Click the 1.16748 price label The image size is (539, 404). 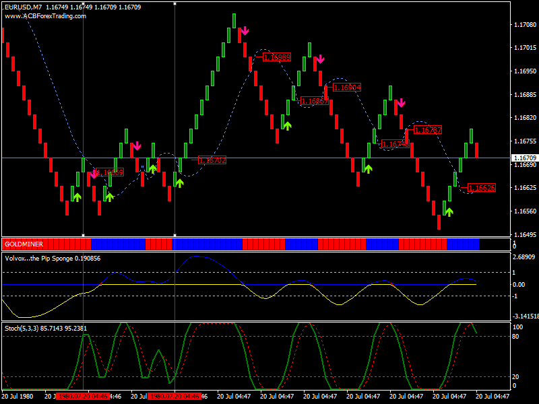(x=394, y=143)
